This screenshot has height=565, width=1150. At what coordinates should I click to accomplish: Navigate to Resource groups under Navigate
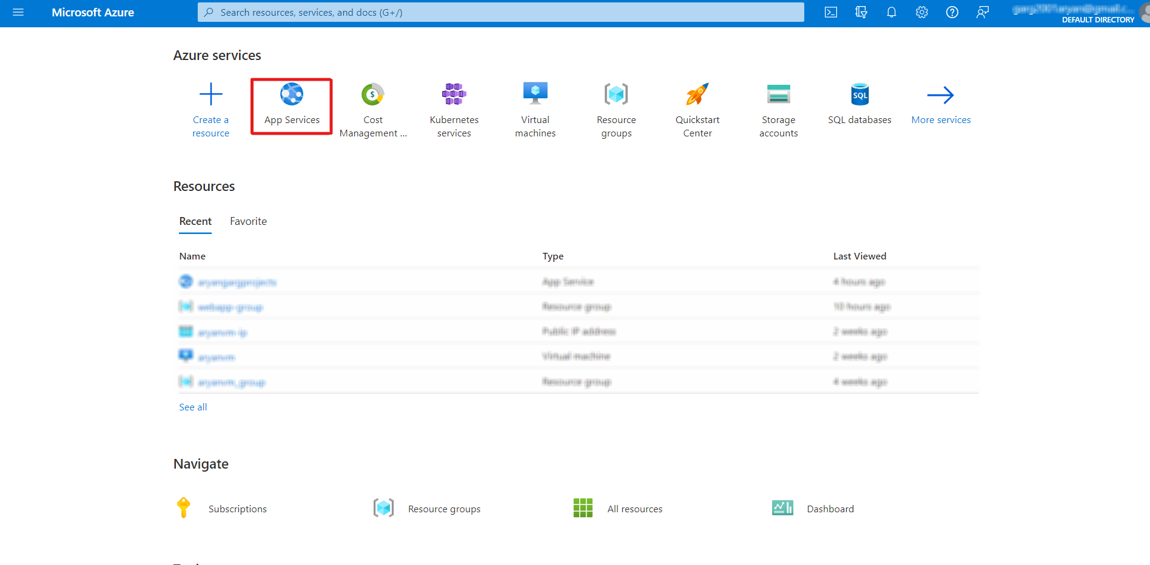point(445,509)
